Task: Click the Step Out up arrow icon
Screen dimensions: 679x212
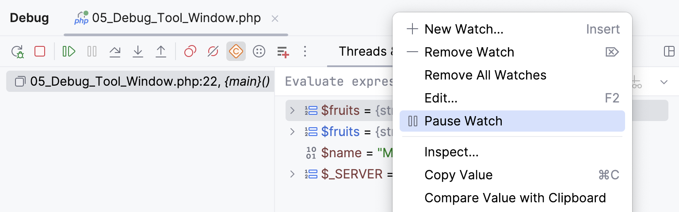Action: (161, 52)
